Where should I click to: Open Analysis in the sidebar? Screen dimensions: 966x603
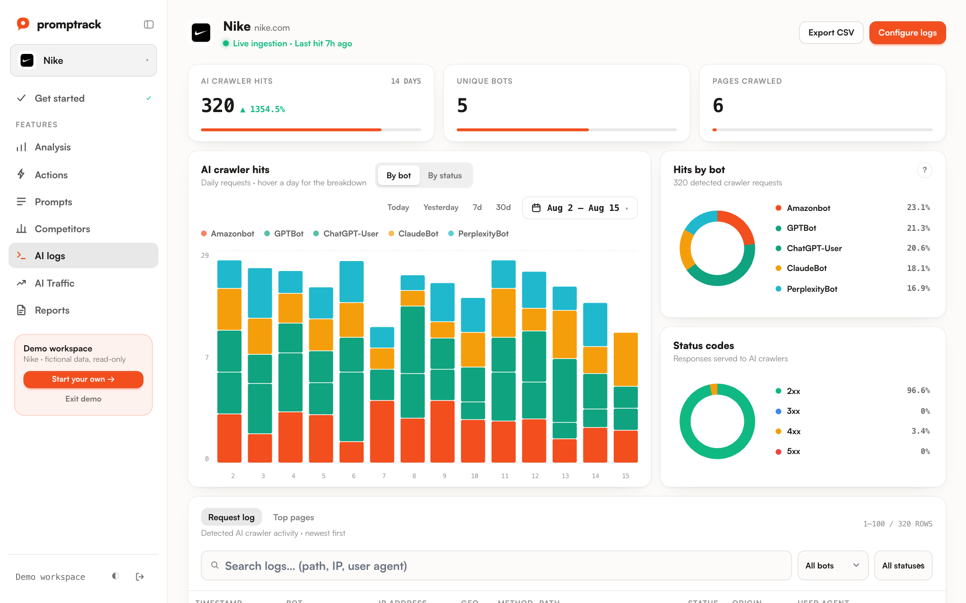click(83, 147)
